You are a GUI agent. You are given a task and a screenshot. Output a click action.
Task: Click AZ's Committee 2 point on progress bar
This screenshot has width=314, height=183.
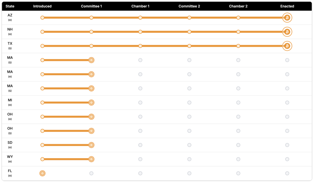coord(189,18)
